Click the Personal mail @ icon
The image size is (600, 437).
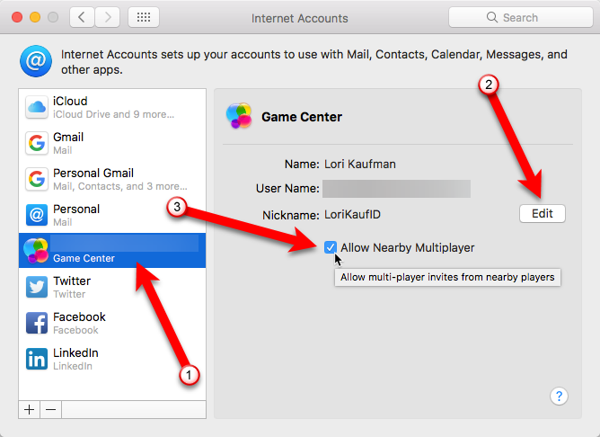click(x=37, y=215)
